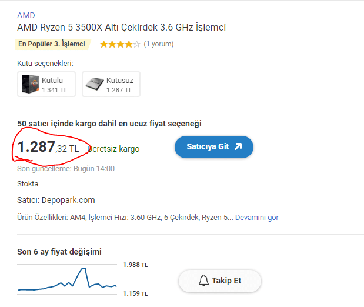
Task: Click the unboxed processor chip thumbnail
Action: (94, 84)
